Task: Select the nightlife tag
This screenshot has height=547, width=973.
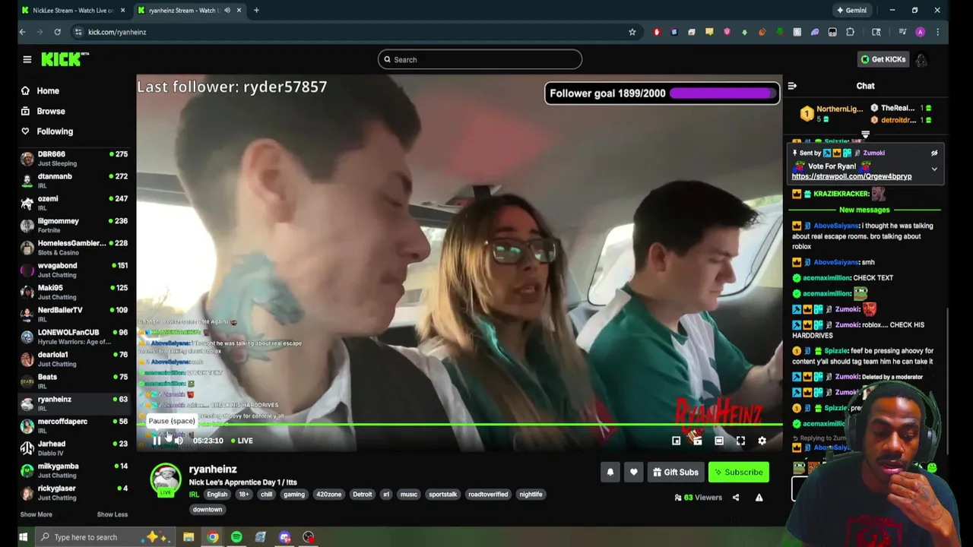Action: (531, 495)
